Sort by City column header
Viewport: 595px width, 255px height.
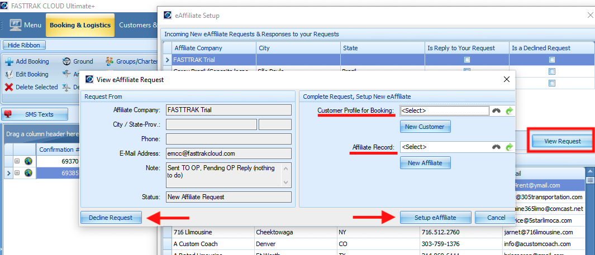tap(298, 48)
